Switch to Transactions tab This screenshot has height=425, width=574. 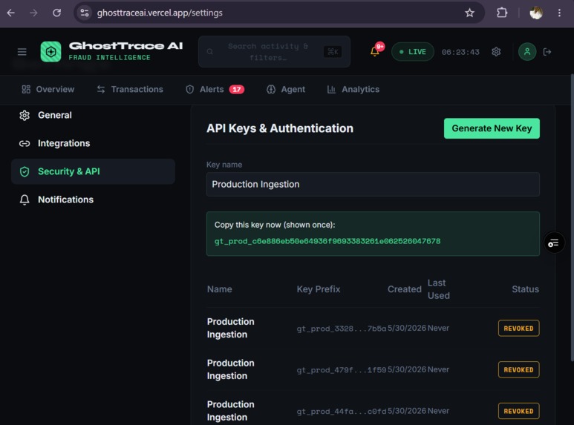pyautogui.click(x=130, y=89)
